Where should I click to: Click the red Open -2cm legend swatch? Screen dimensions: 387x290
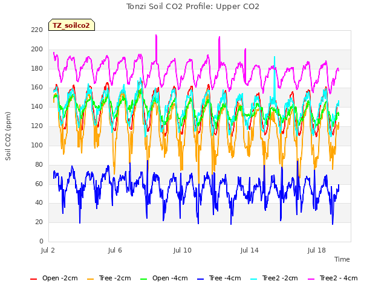point(34,279)
